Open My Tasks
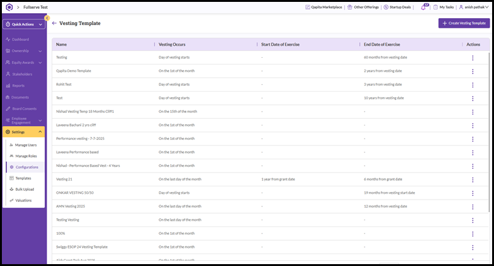 (x=443, y=7)
